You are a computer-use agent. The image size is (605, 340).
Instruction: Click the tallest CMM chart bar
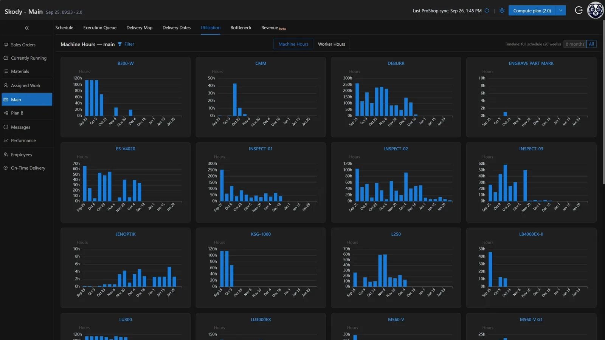coord(235,100)
